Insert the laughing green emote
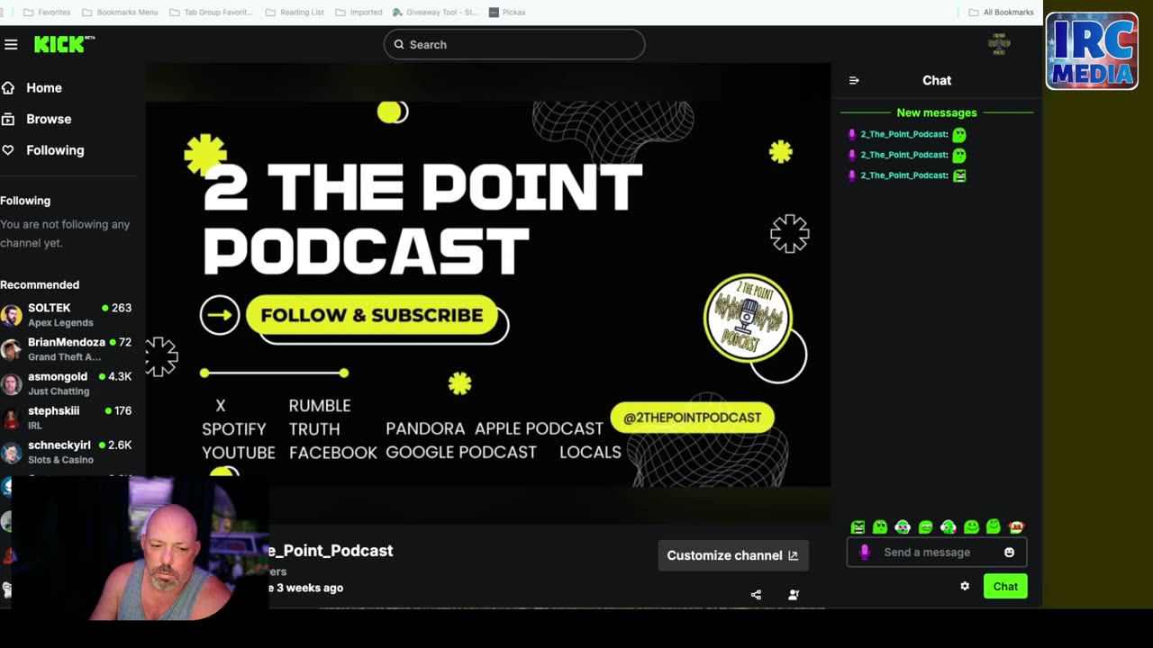This screenshot has height=648, width=1153. click(925, 527)
